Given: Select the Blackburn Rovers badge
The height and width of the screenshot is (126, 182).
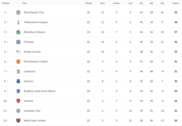Looking at the screenshot, I should coord(18,32).
